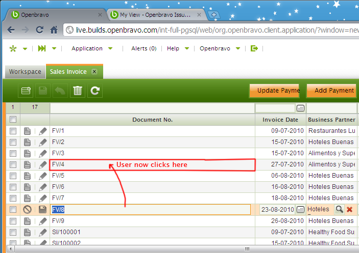Viewport: 359px width, 253px height.
Task: Clear business partner with red X
Action: pyautogui.click(x=349, y=209)
